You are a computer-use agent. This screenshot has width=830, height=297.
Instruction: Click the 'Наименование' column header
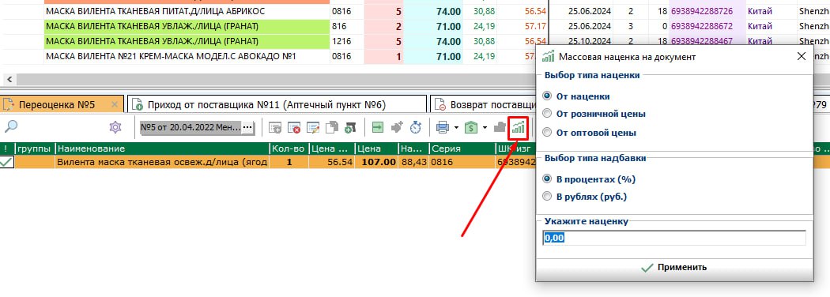coord(163,148)
